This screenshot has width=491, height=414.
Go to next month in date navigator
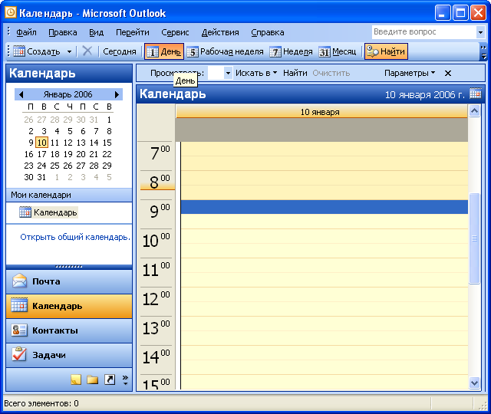117,94
